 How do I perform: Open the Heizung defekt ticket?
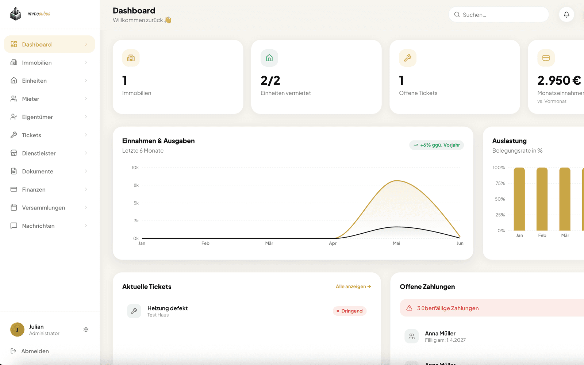pyautogui.click(x=247, y=311)
